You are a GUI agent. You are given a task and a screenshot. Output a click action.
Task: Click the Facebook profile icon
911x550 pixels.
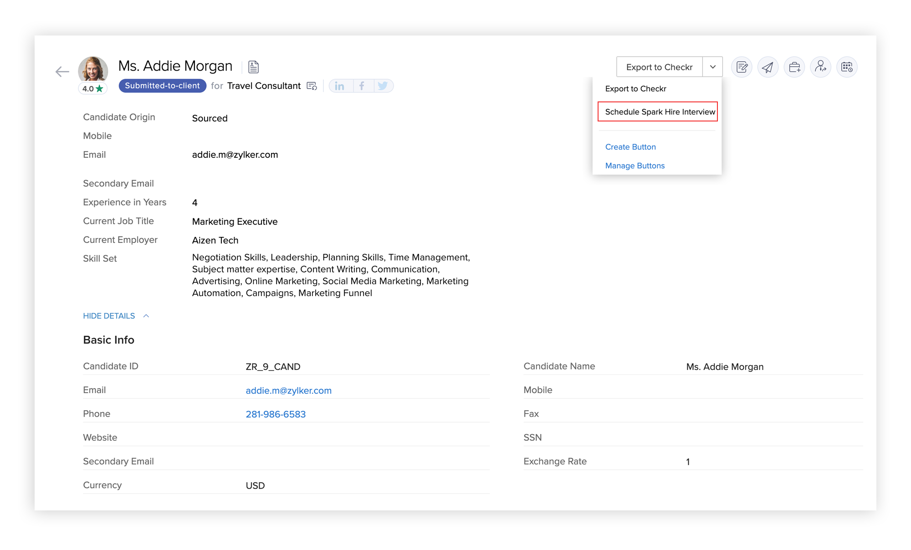tap(362, 86)
